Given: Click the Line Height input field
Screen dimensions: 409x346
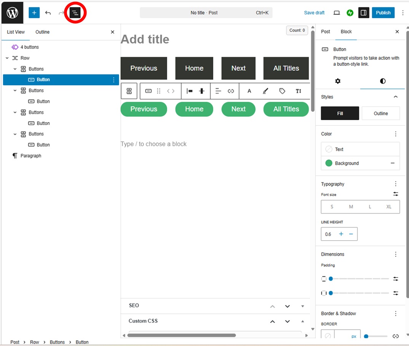Looking at the screenshot, I should tap(328, 234).
